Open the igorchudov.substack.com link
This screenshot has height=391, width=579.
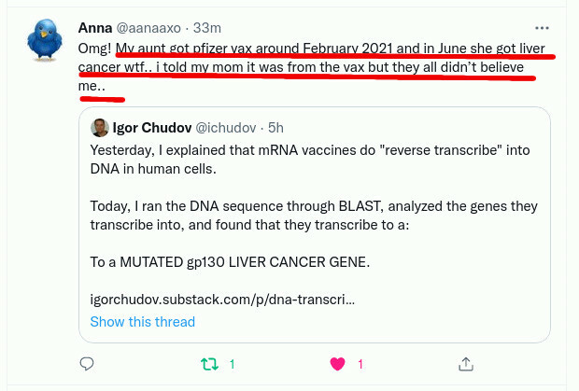tap(222, 300)
